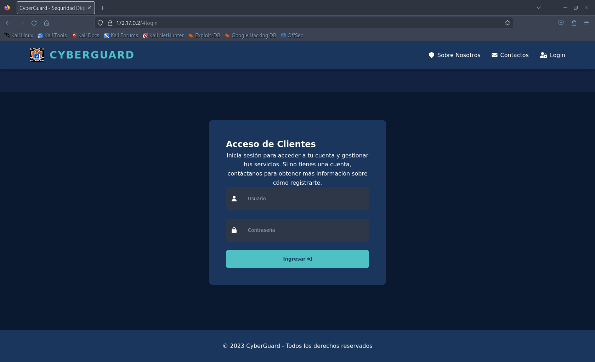The image size is (595, 362).
Task: Open the Exploit-DB bookmark
Action: pyautogui.click(x=204, y=35)
